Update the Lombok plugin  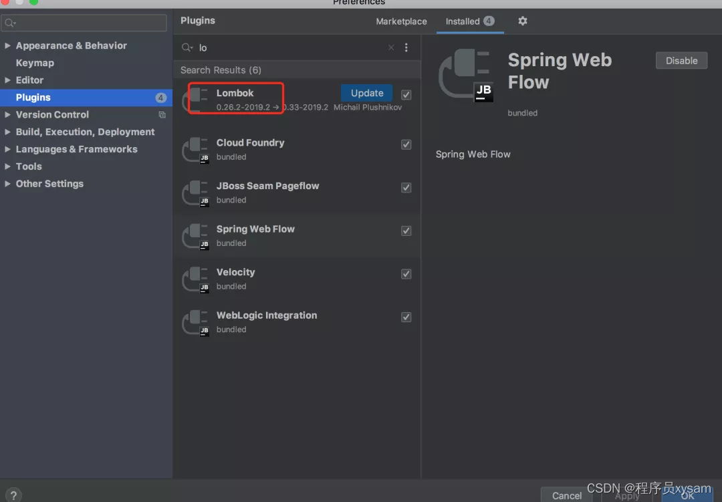366,93
